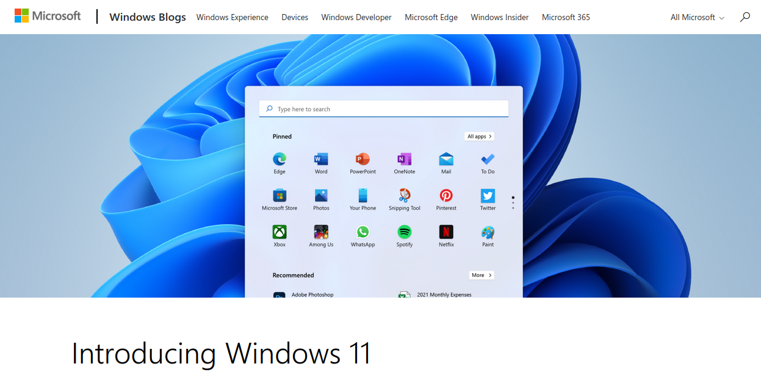Open WhatsApp from the pinned apps
Viewport: 761px width, 383px height.
point(362,232)
